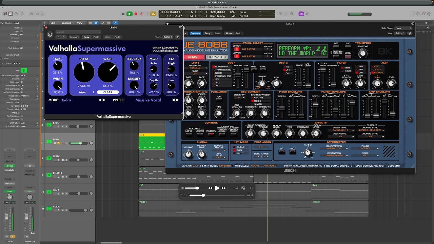Open the arpeggiator BEAT PATTERN dropdown
Viewport: 434px width, 244px height.
[334, 148]
